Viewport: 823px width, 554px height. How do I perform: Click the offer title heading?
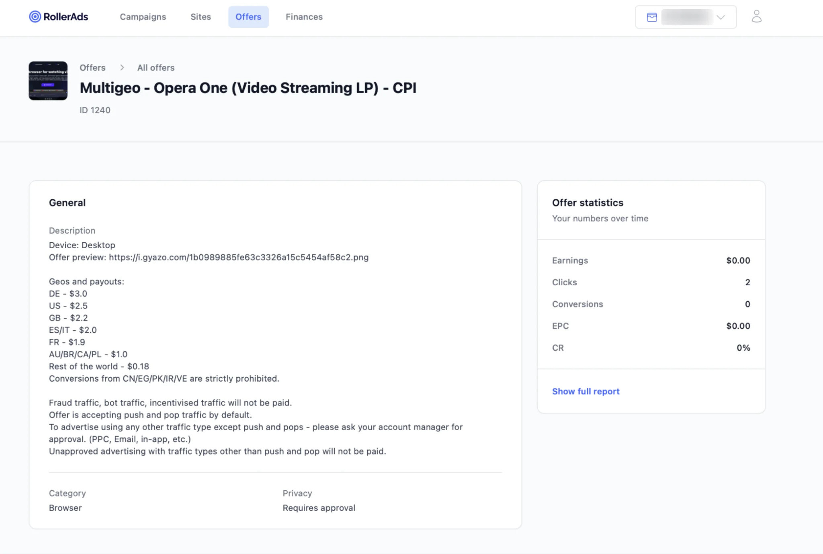pyautogui.click(x=248, y=88)
